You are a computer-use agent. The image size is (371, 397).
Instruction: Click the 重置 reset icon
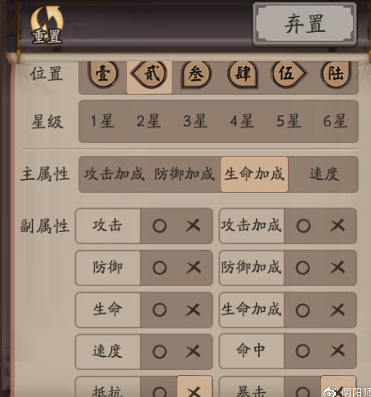pos(47,25)
